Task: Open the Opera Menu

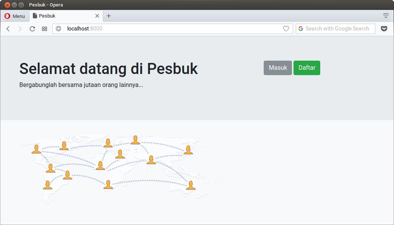Action: [15, 16]
